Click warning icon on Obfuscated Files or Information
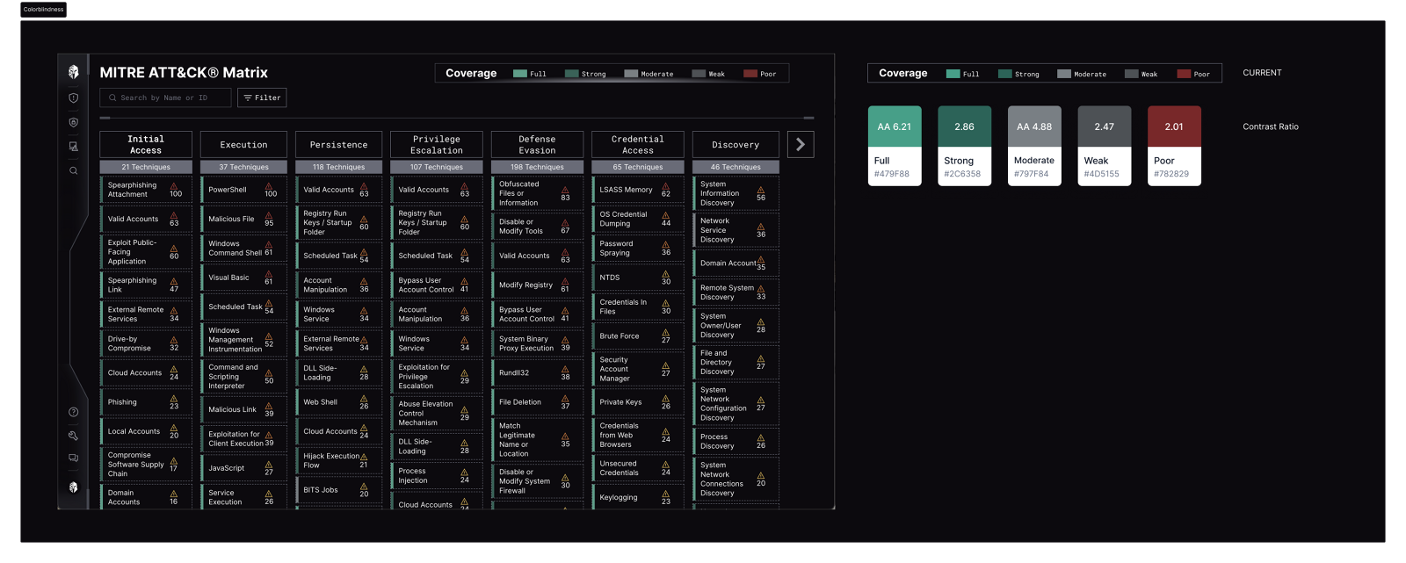The width and height of the screenshot is (1406, 563). click(x=565, y=190)
